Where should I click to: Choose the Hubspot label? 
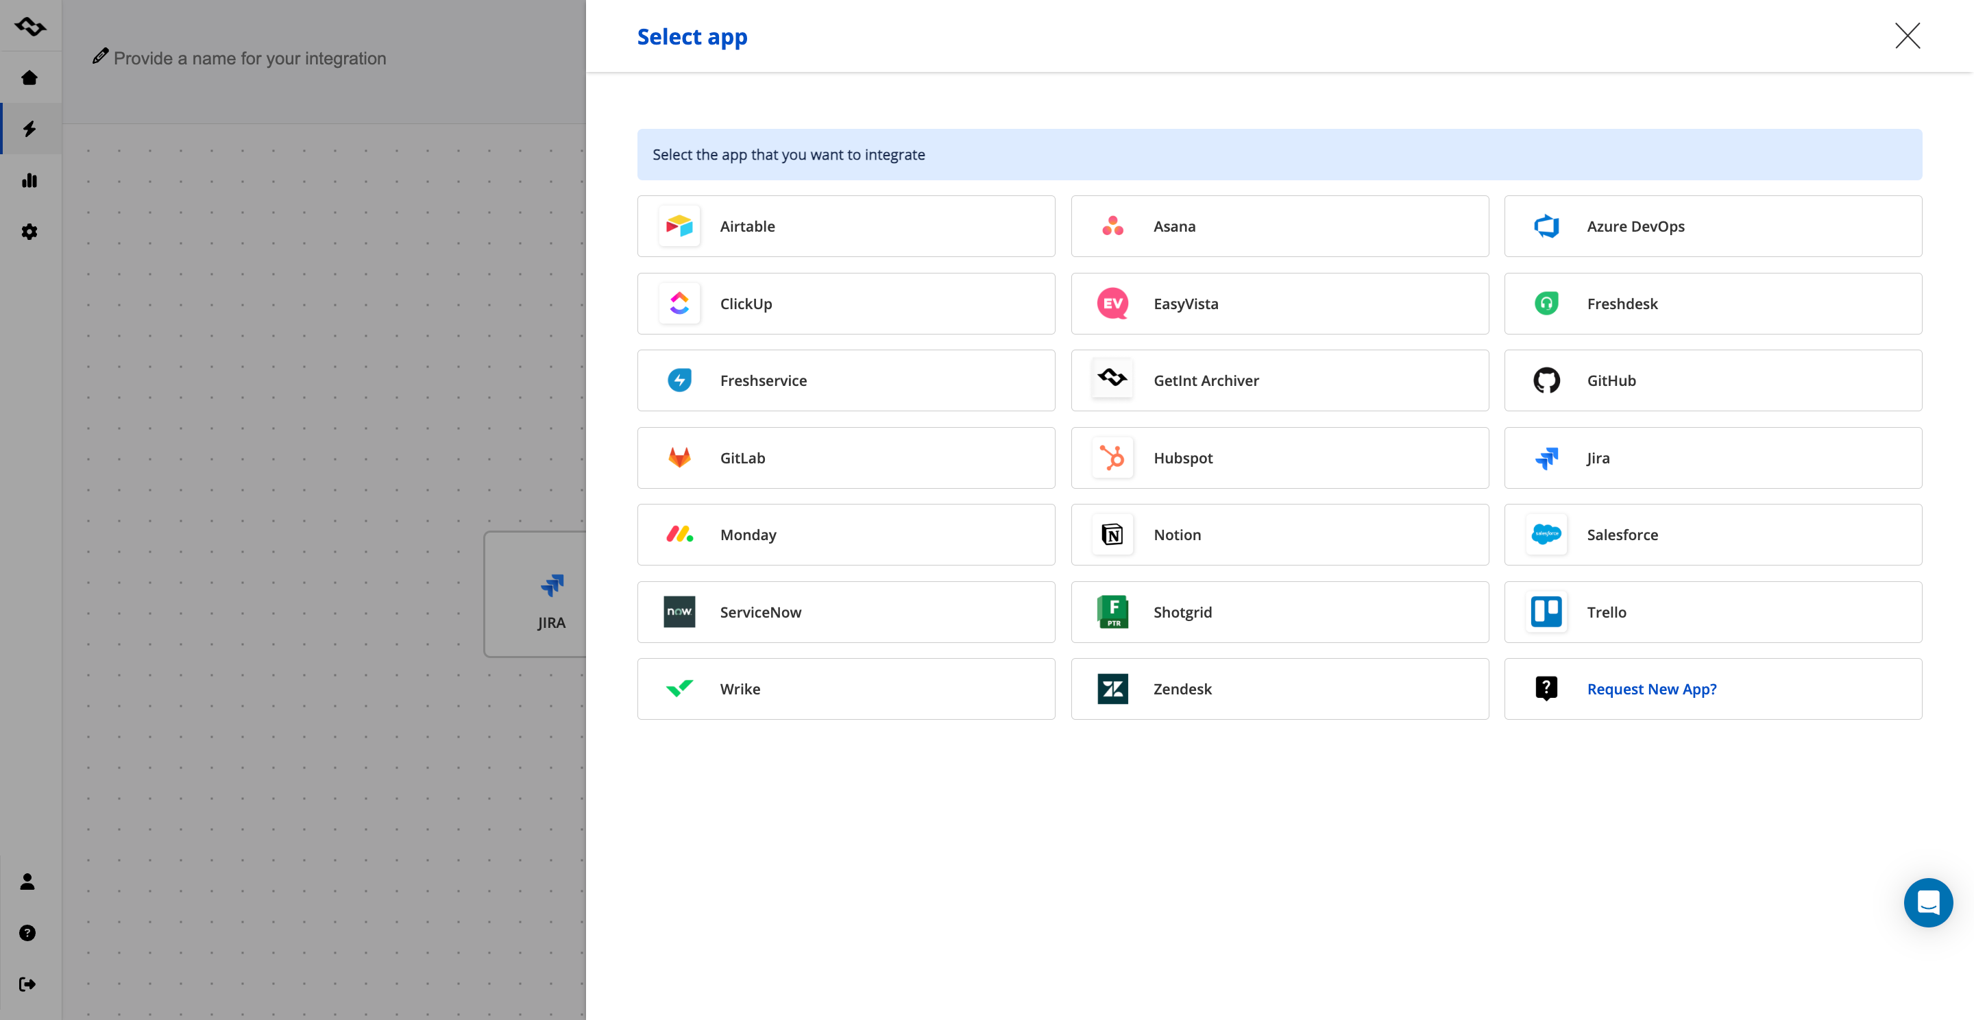pos(1183,457)
